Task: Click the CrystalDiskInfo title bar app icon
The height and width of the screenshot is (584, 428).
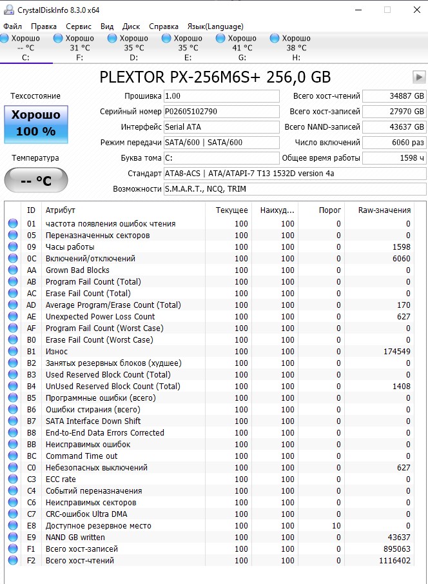Action: click(8, 10)
